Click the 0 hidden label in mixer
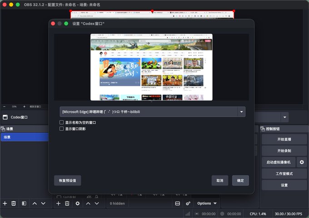 click(117, 203)
